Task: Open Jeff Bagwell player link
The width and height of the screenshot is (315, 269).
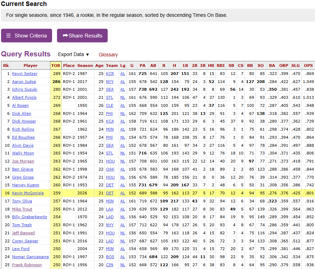Action: tap(23, 233)
